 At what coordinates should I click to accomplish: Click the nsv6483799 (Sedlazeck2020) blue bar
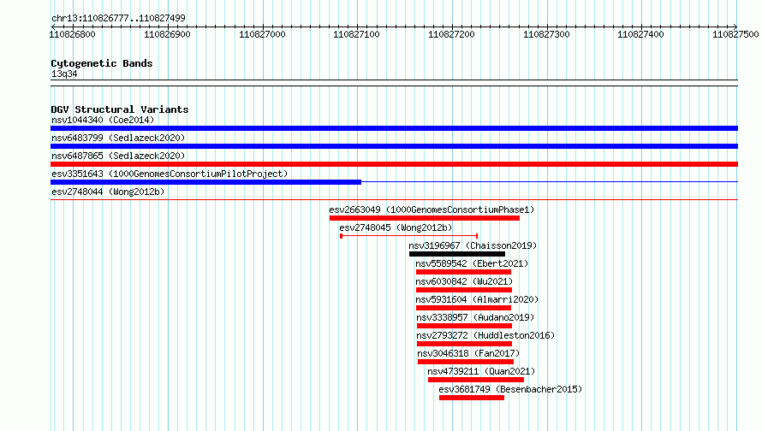point(394,146)
